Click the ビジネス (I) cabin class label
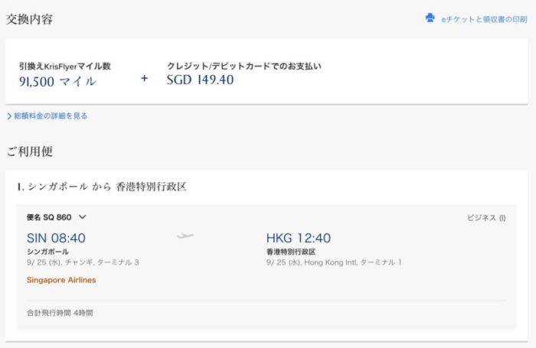Viewport: 536px width, 348px height. click(x=486, y=217)
